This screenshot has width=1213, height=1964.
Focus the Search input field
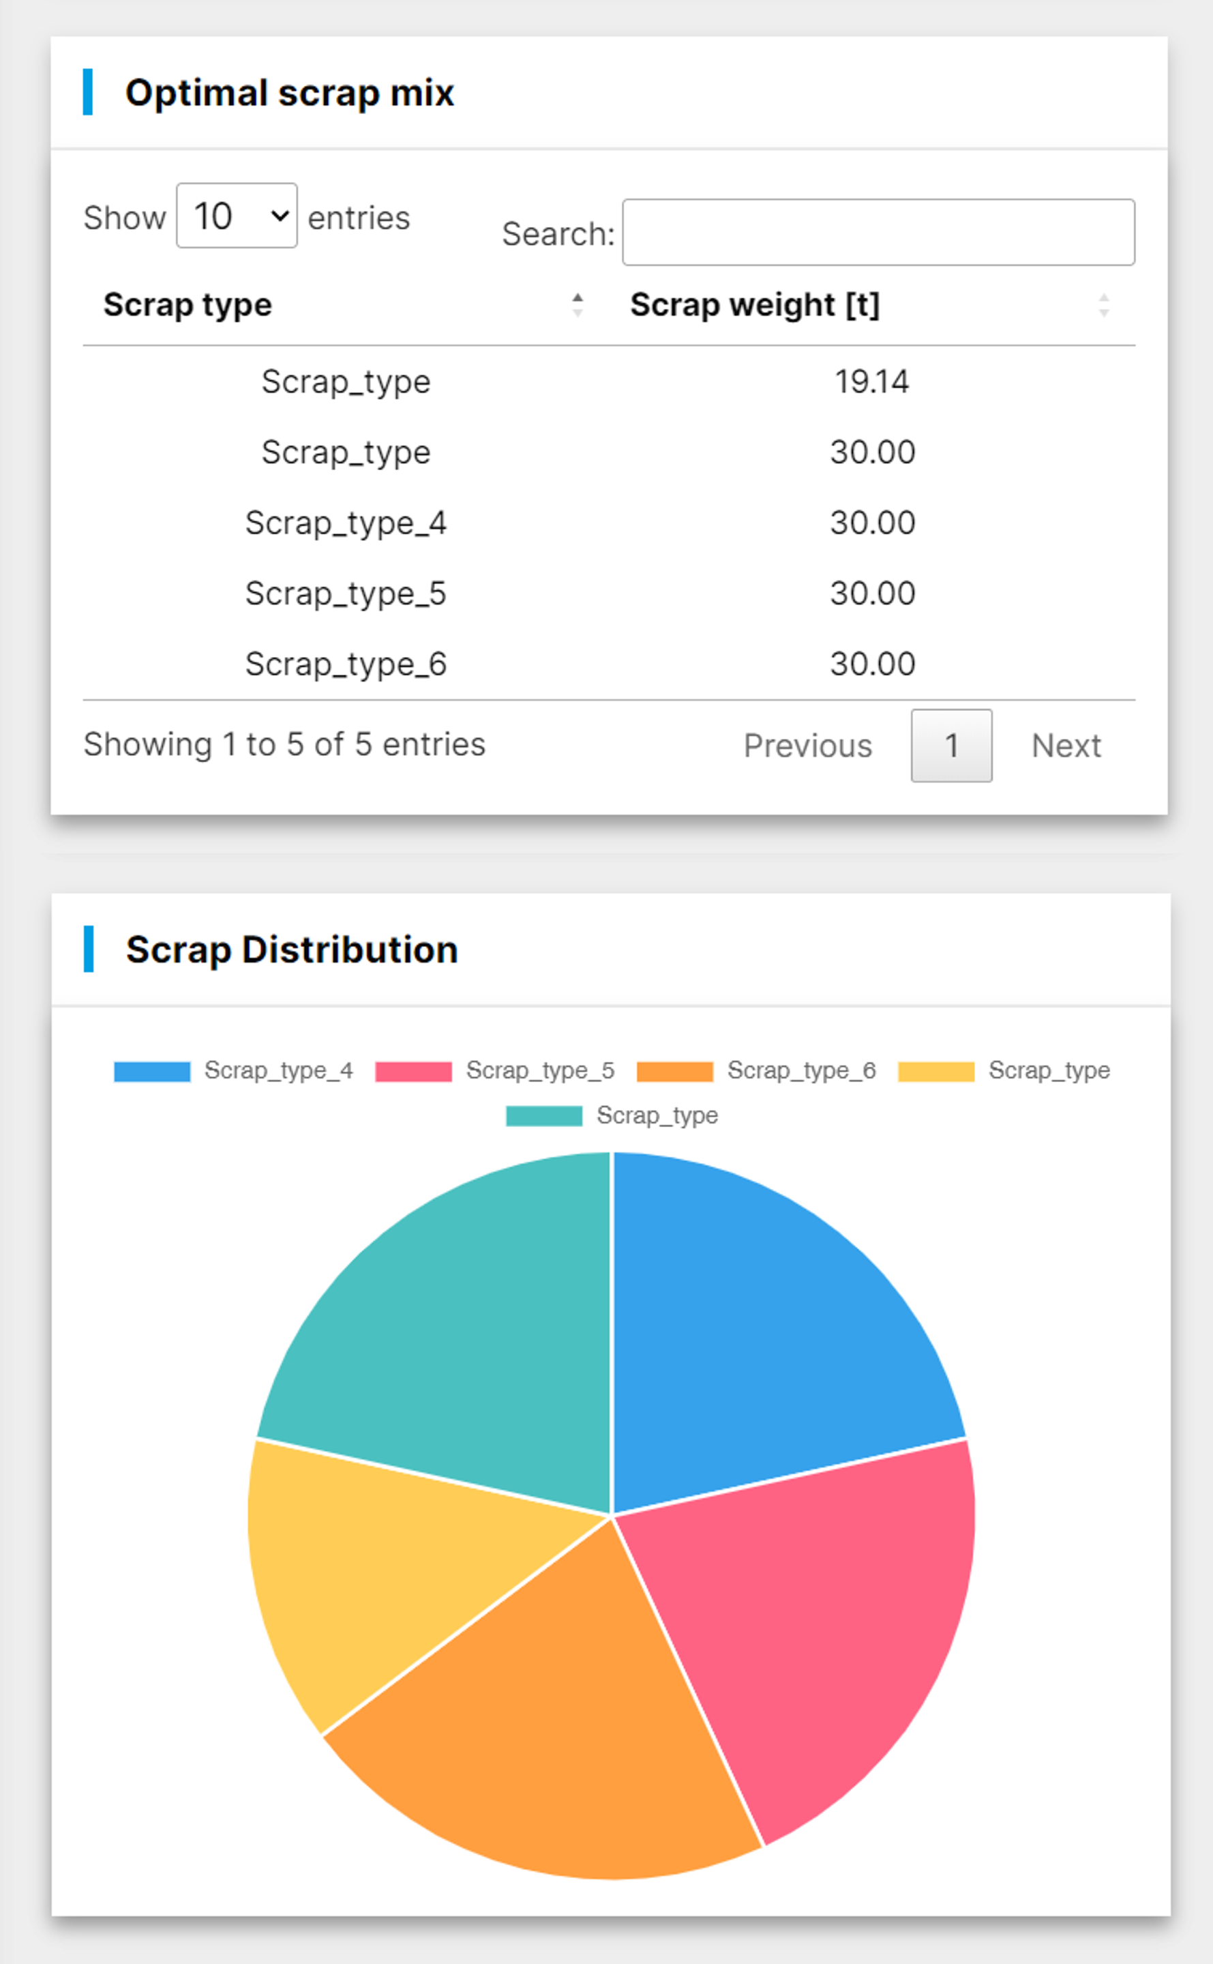pyautogui.click(x=878, y=233)
